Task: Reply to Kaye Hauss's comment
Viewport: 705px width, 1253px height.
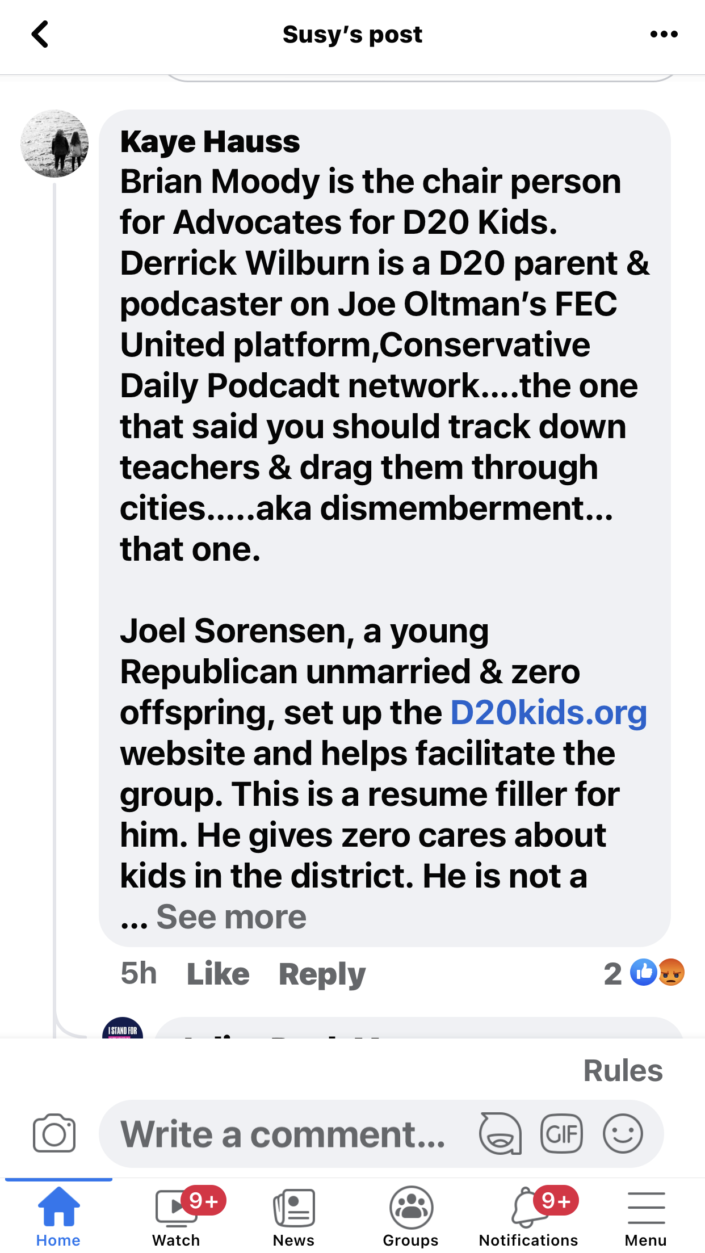Action: (x=322, y=974)
